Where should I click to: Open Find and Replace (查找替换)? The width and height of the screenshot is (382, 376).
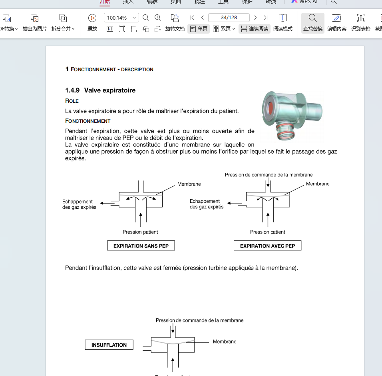(312, 18)
